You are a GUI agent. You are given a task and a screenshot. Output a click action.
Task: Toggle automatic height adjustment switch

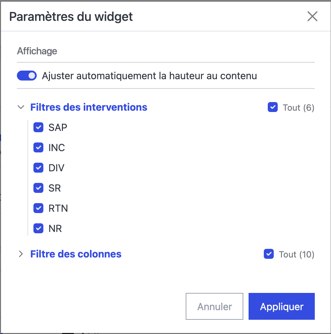(27, 76)
